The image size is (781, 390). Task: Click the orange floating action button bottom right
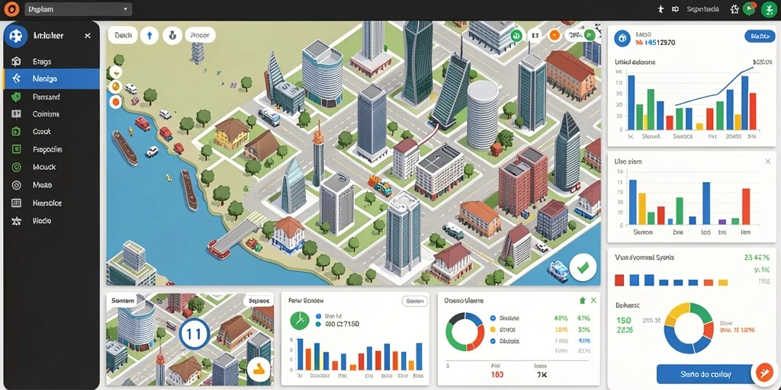point(764,372)
